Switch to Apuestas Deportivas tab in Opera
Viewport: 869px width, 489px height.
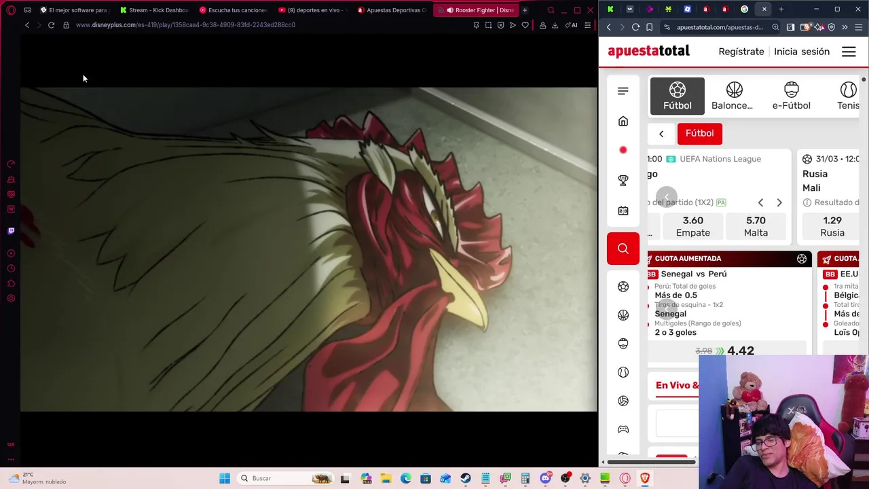(392, 10)
